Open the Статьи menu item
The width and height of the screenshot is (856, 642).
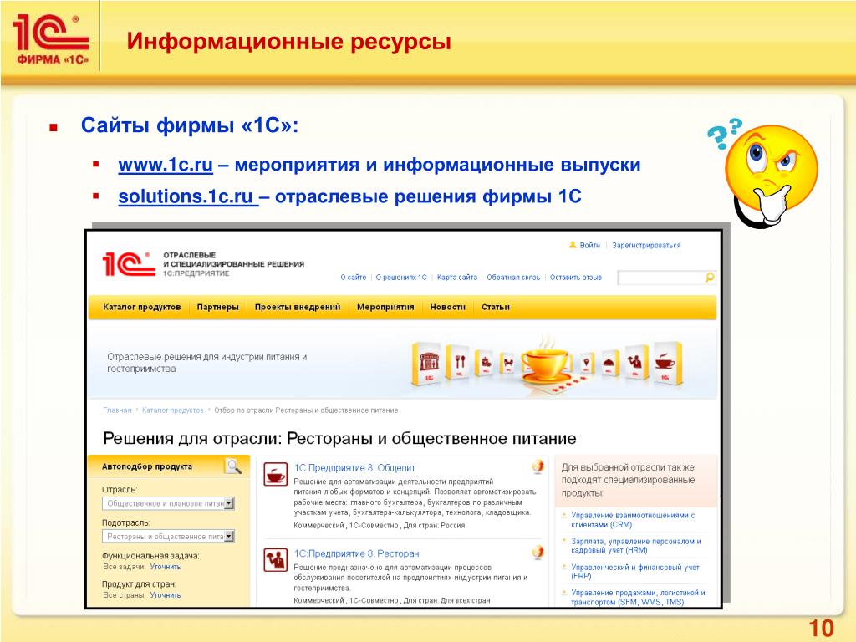(x=496, y=307)
